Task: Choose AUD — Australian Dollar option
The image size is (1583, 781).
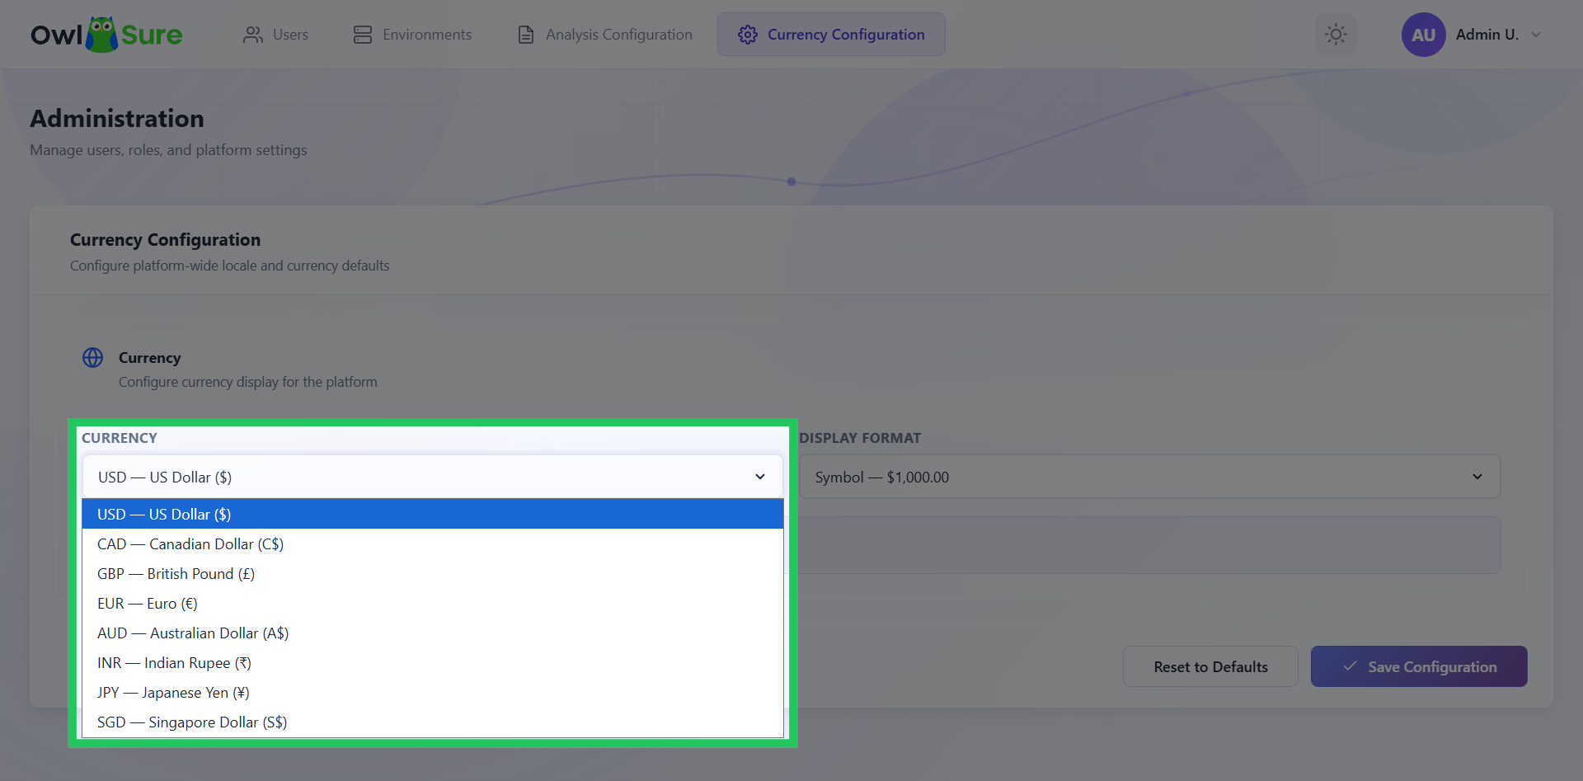Action: point(433,633)
